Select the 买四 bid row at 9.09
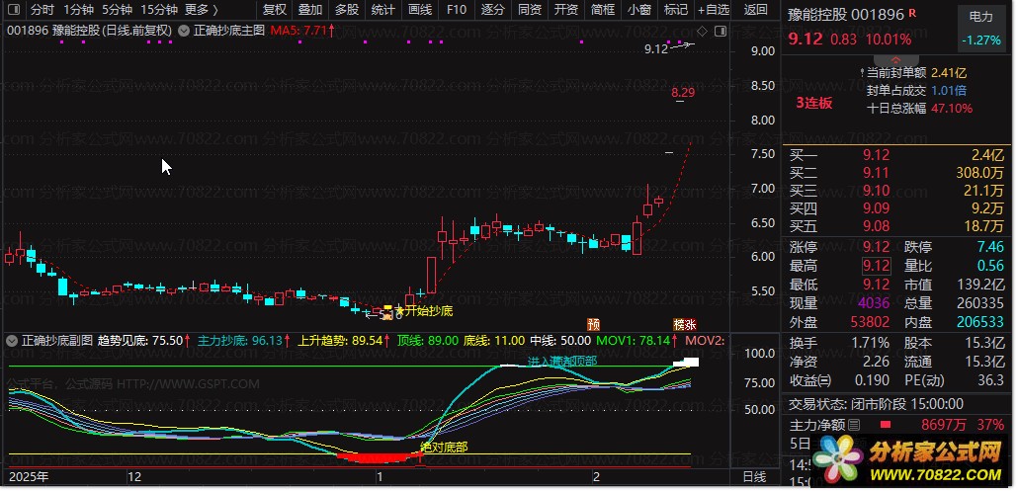Screen dimensions: 1018x491 pyautogui.click(x=896, y=208)
